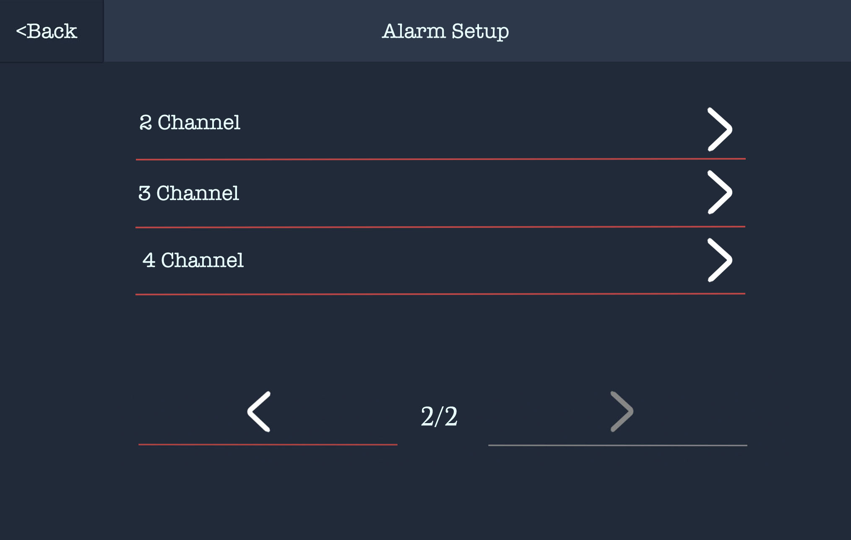Click the greyed-out next page arrow

[x=622, y=412]
